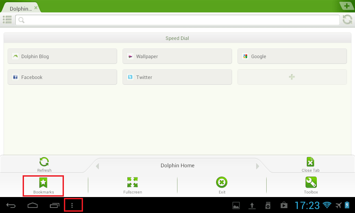
Task: Click the Dolphin Home title
Action: tap(177, 166)
